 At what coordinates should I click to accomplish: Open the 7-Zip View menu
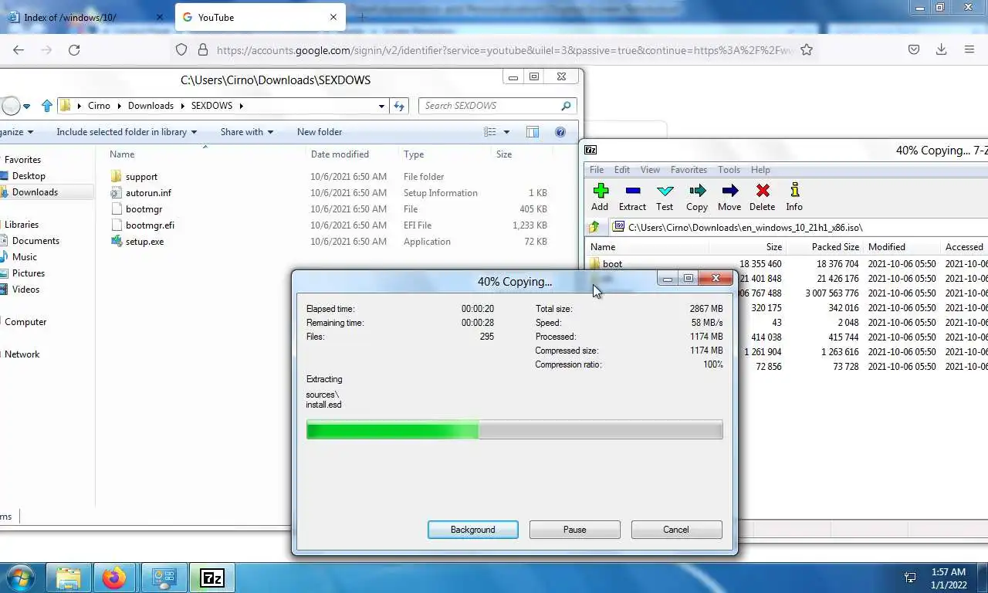[651, 170]
